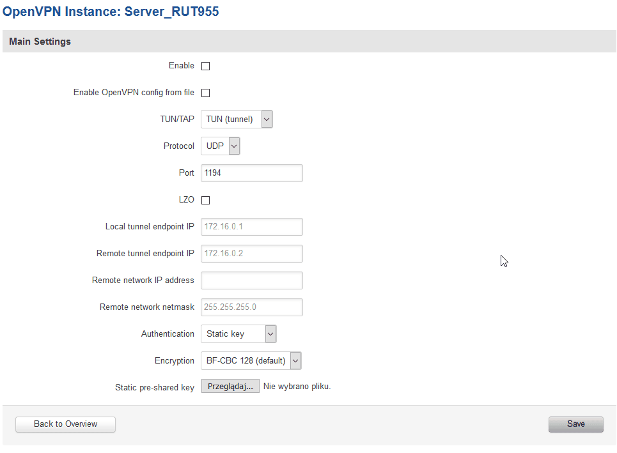Click the Main Settings section header
The width and height of the screenshot is (617, 453).
coord(40,42)
